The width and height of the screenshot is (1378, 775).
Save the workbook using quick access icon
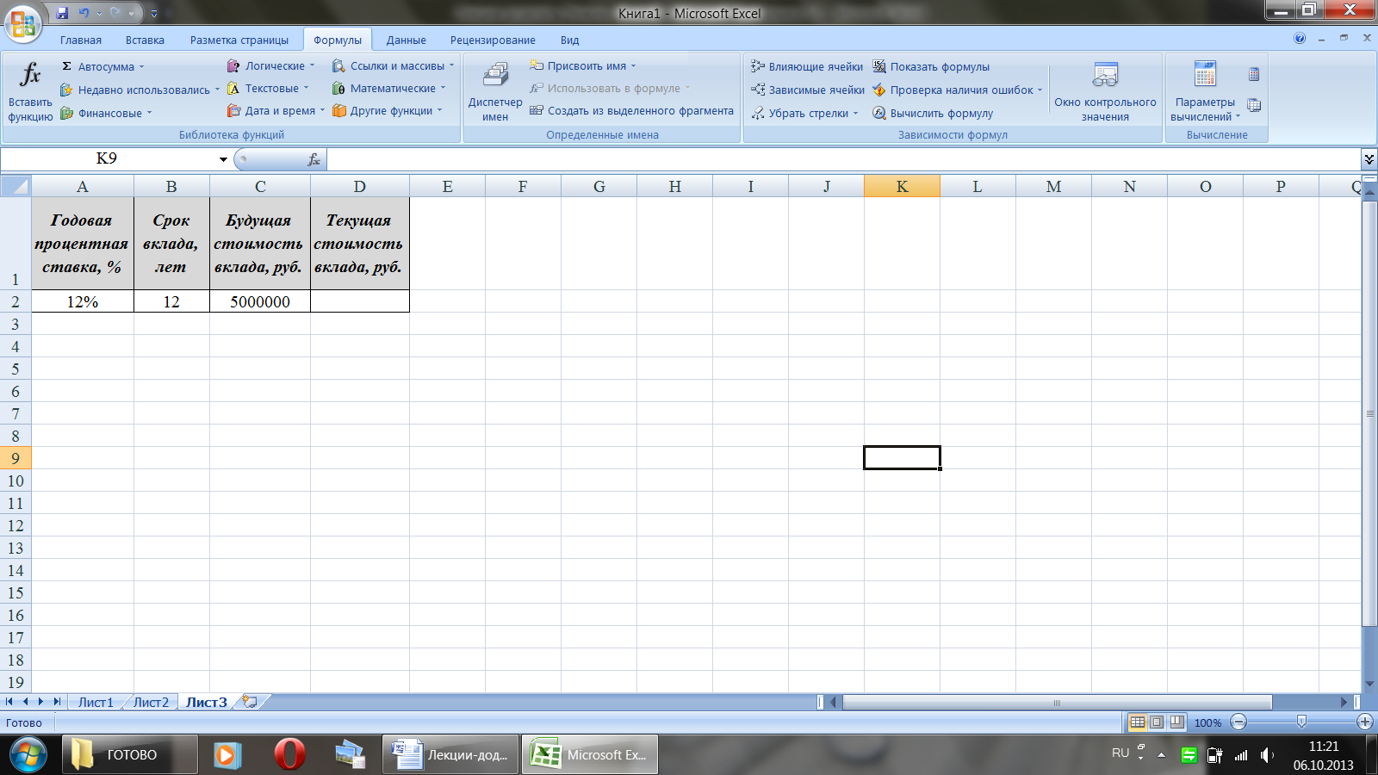click(x=62, y=13)
